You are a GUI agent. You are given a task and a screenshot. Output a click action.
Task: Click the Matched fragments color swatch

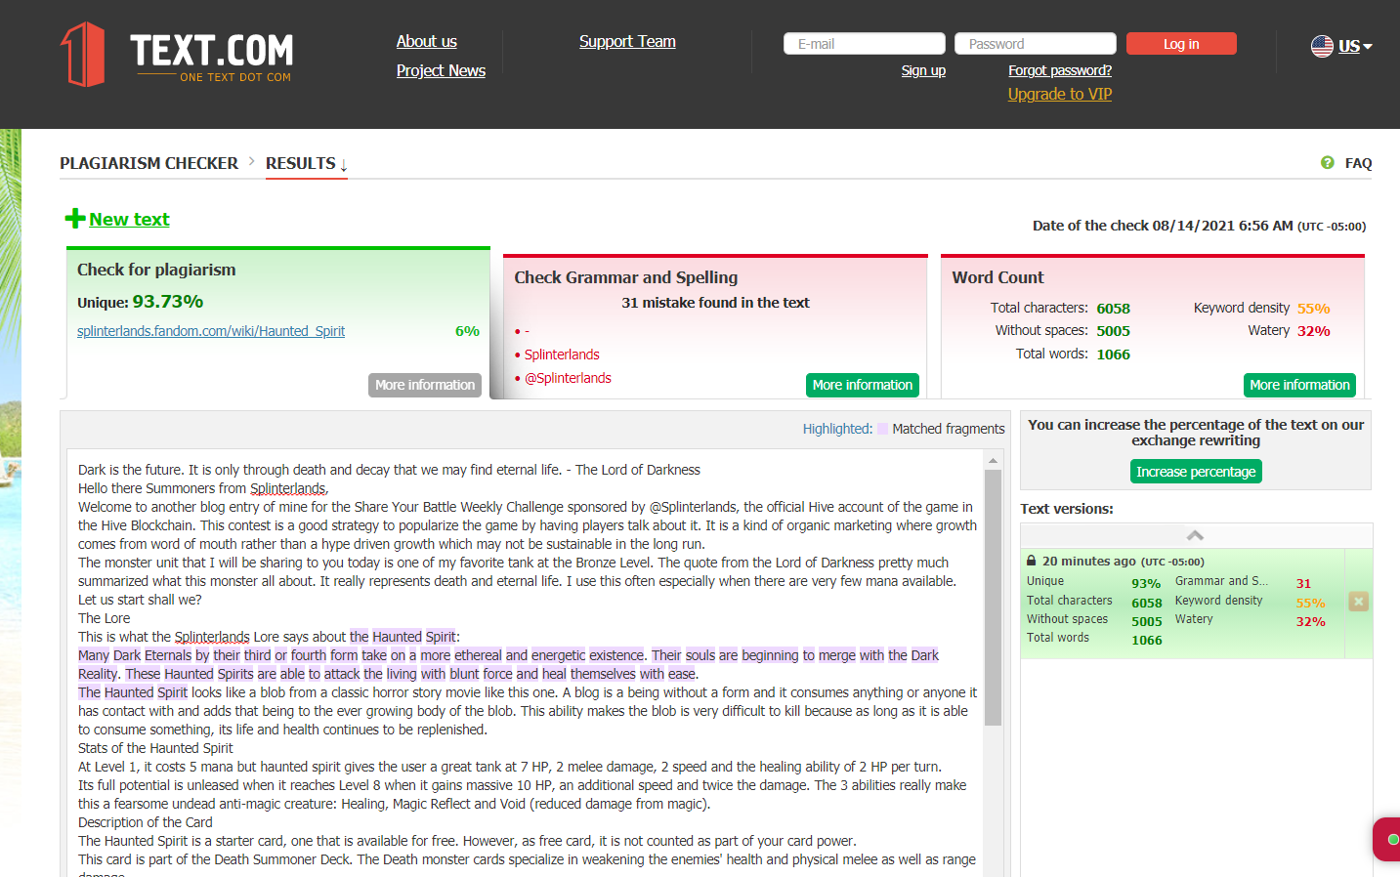[882, 429]
